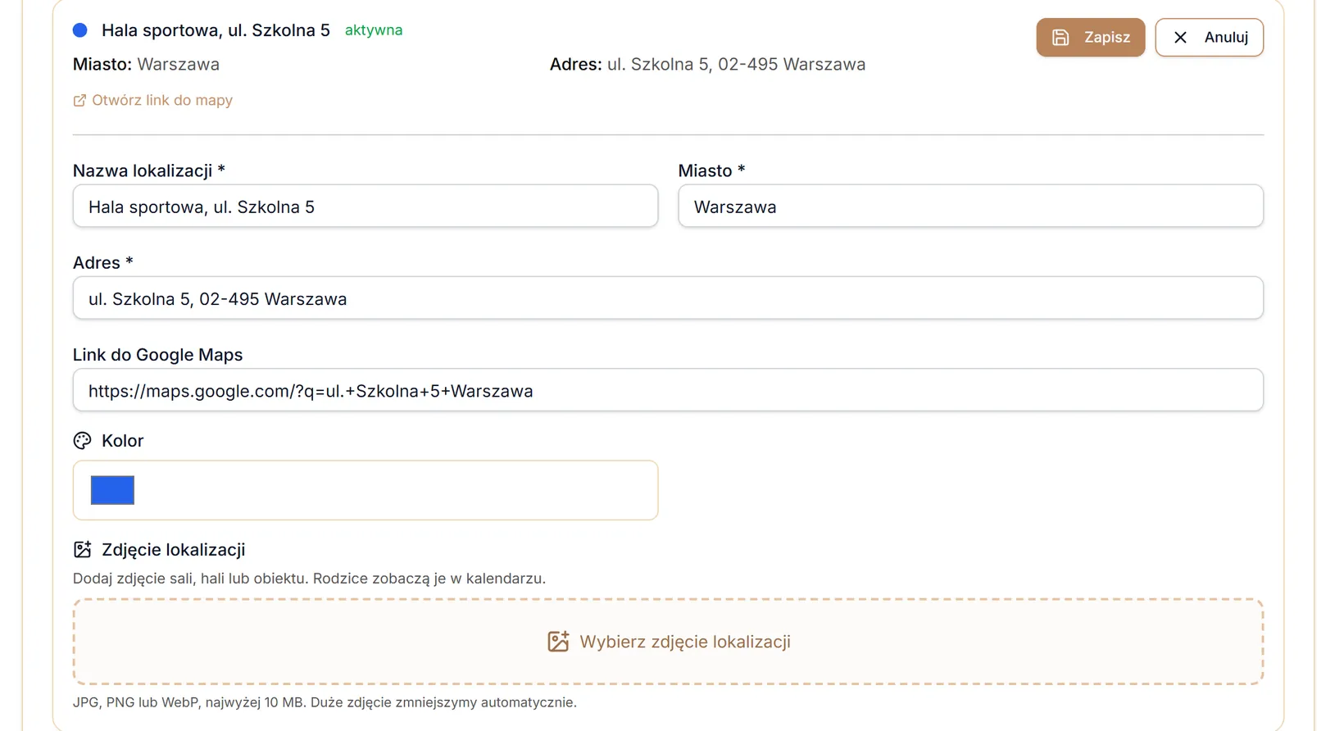The image size is (1344, 731).
Task: Click the aktywna status label
Action: coord(374,30)
